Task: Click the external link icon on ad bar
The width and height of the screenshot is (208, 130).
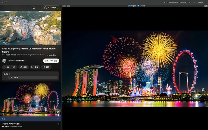Action: pos(58,119)
